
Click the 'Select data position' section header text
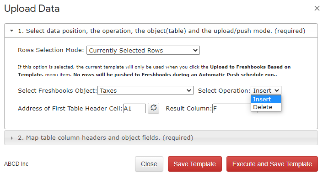tap(161, 31)
